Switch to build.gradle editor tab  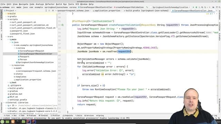coord(146,11)
